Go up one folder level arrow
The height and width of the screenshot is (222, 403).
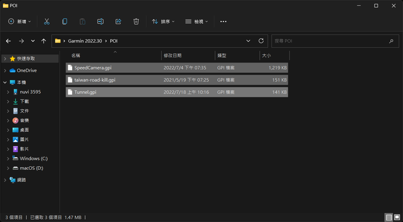(44, 41)
